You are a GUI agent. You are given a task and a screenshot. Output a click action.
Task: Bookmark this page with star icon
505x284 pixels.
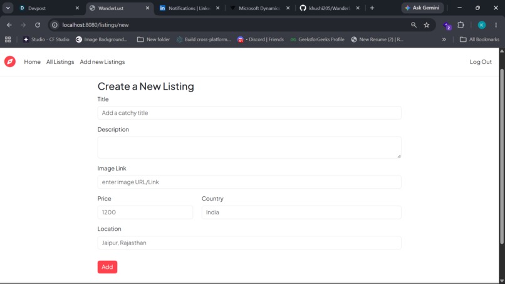click(x=427, y=25)
